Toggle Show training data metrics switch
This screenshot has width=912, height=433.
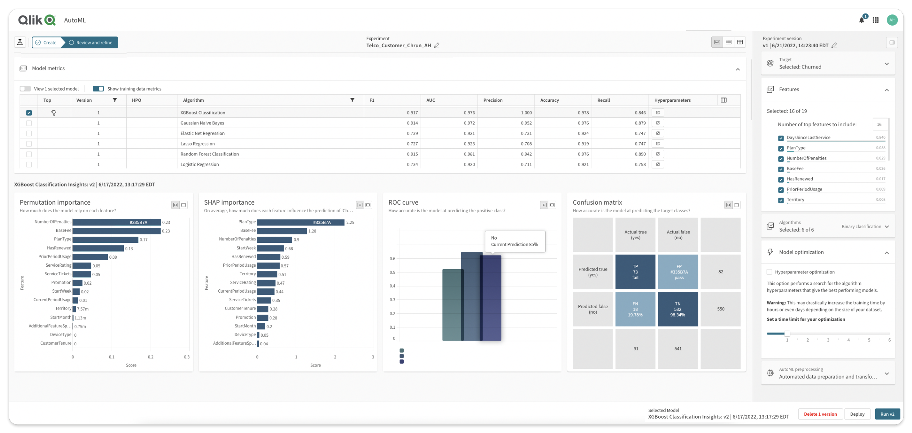[x=98, y=89]
